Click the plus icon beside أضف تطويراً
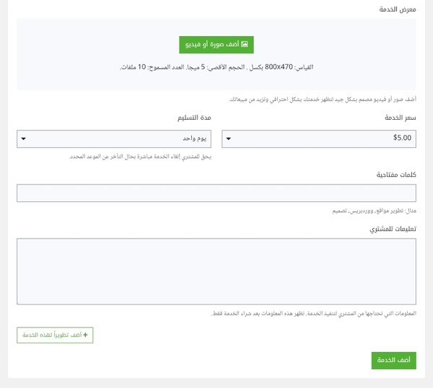 tap(86, 335)
